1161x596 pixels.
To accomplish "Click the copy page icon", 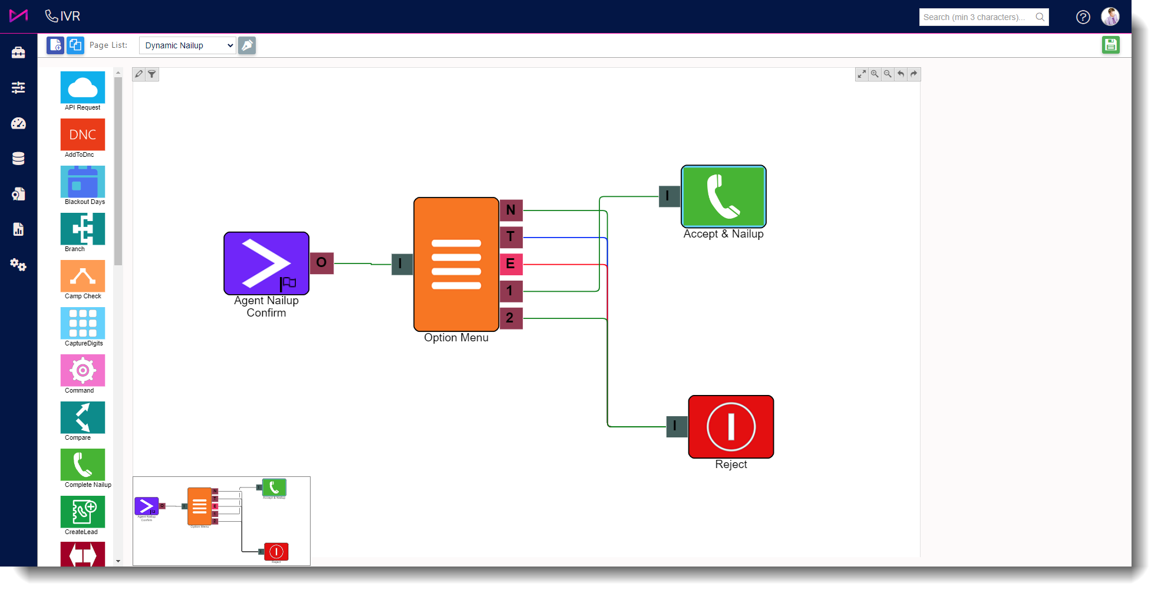I will point(75,45).
